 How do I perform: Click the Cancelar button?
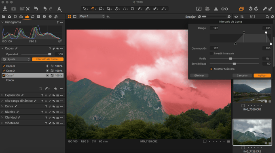(x=242, y=75)
